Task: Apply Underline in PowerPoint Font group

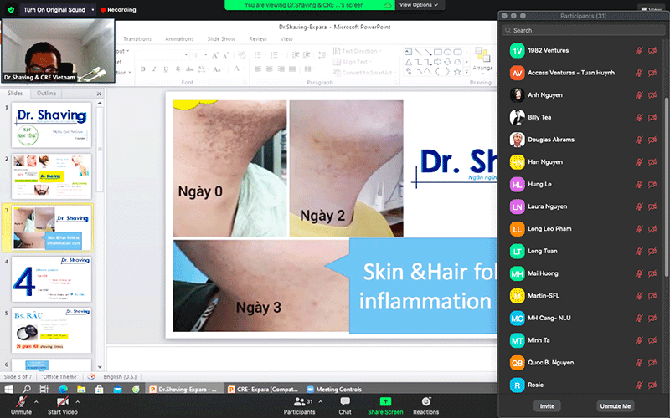Action: coord(166,69)
